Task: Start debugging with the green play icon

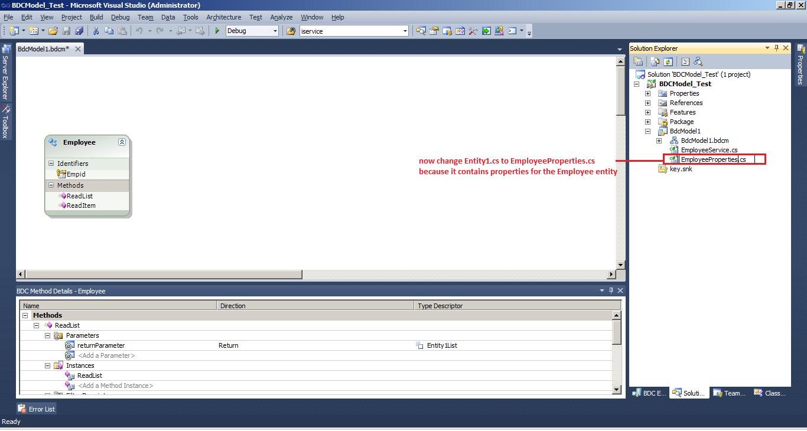Action: pyautogui.click(x=217, y=31)
